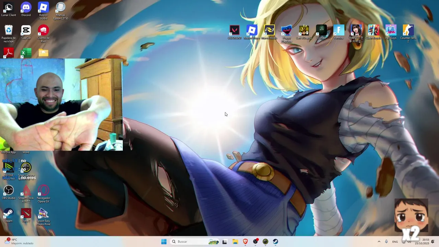
Task: Select the NVIDIA App desktop label
Action: pos(9,152)
